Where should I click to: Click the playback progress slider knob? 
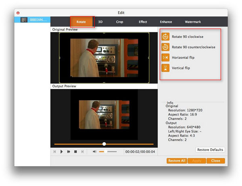pyautogui.click(x=104, y=144)
